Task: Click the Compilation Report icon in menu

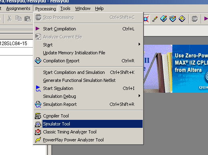Action: click(38, 61)
